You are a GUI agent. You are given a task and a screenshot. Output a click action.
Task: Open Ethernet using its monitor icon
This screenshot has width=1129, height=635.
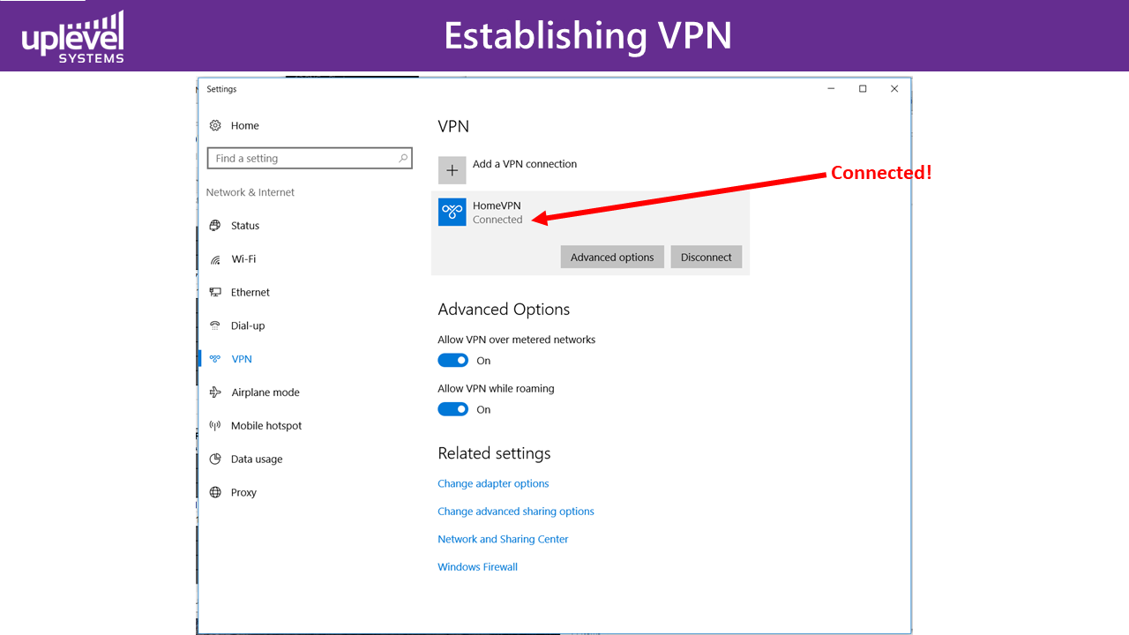pos(215,293)
